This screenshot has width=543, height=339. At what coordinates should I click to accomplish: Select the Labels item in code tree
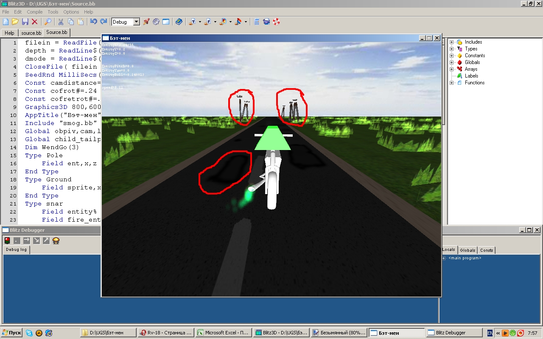[x=471, y=76]
